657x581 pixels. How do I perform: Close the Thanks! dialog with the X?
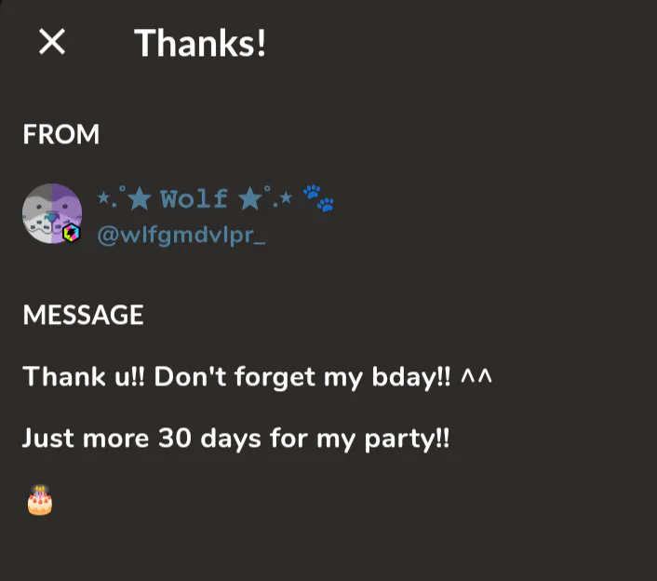click(52, 42)
